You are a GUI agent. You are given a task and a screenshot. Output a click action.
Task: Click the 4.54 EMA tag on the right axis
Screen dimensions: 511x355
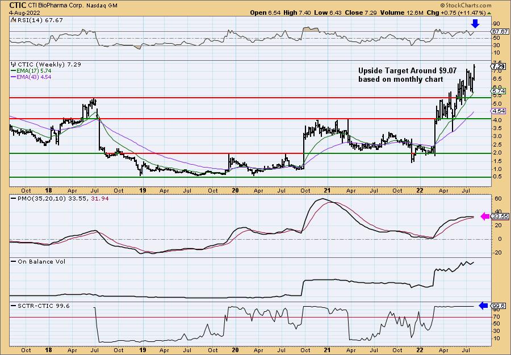[x=499, y=111]
